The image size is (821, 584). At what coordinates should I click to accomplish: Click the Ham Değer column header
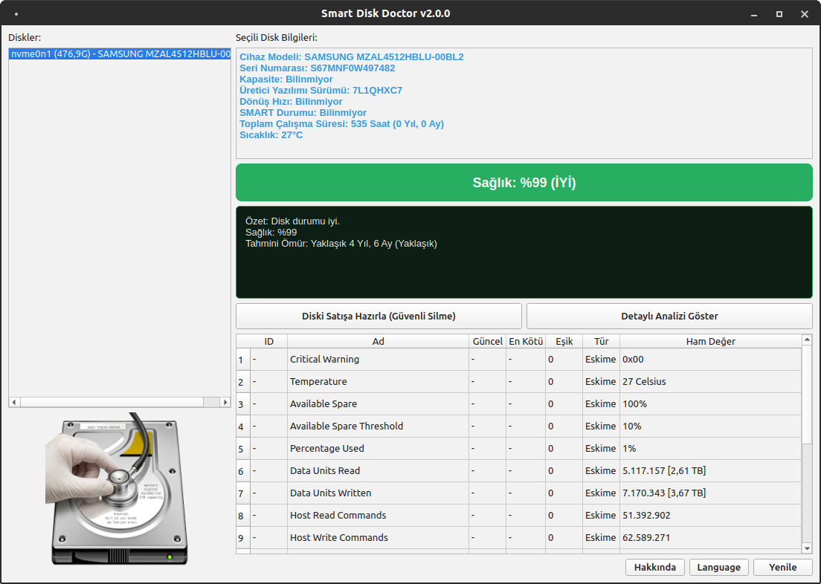click(x=710, y=341)
